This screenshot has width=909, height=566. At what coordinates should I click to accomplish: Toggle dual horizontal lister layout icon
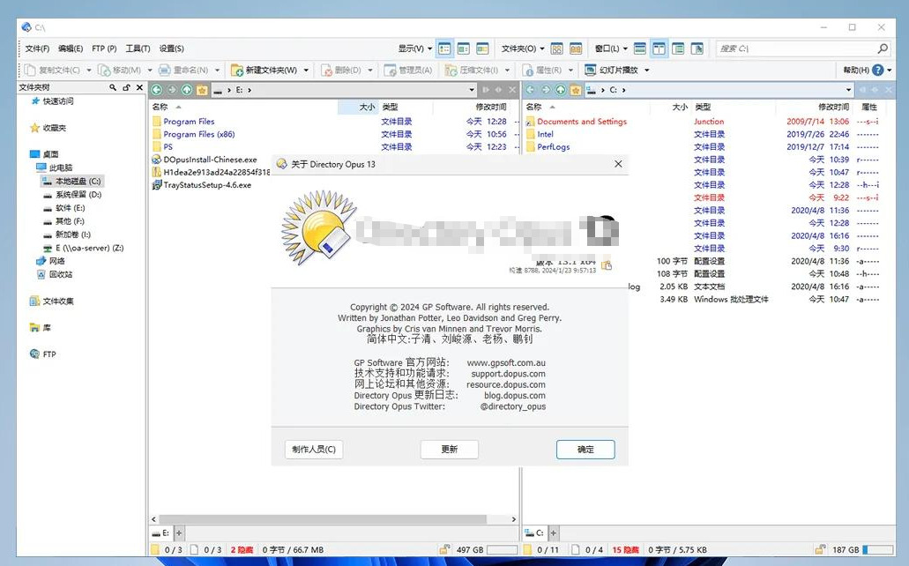click(x=640, y=48)
